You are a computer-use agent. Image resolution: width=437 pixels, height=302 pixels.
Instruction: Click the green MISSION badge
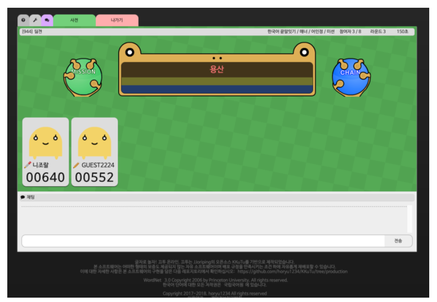(83, 77)
